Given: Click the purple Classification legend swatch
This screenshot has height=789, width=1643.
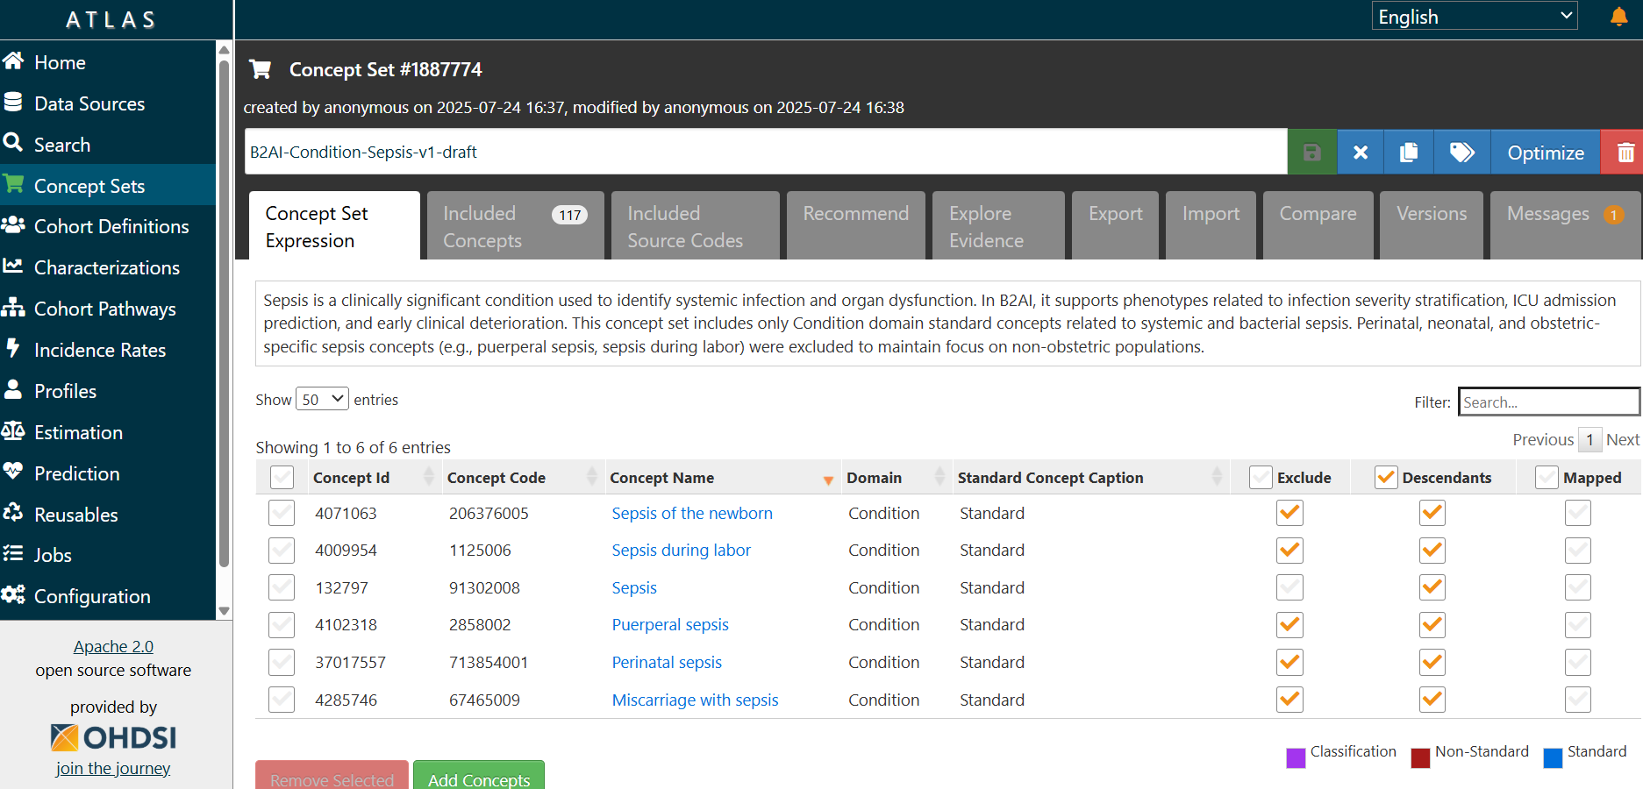Looking at the screenshot, I should click(1295, 757).
